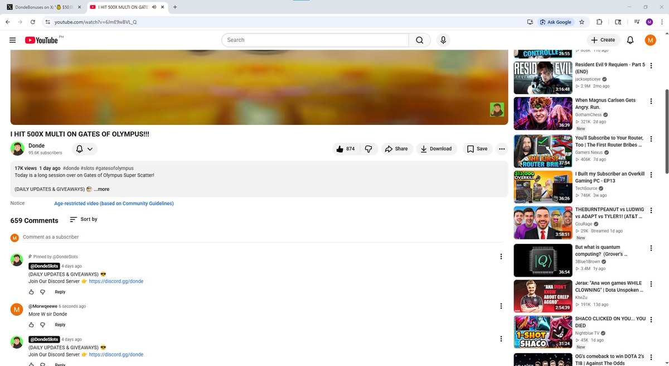The width and height of the screenshot is (669, 366).
Task: Open options for Overkill Gaming PC video
Action: [650, 174]
